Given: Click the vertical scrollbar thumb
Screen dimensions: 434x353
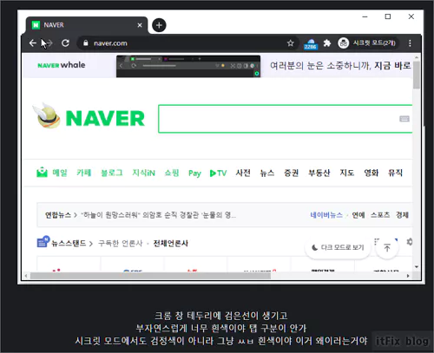Looking at the screenshot, I should 417,75.
